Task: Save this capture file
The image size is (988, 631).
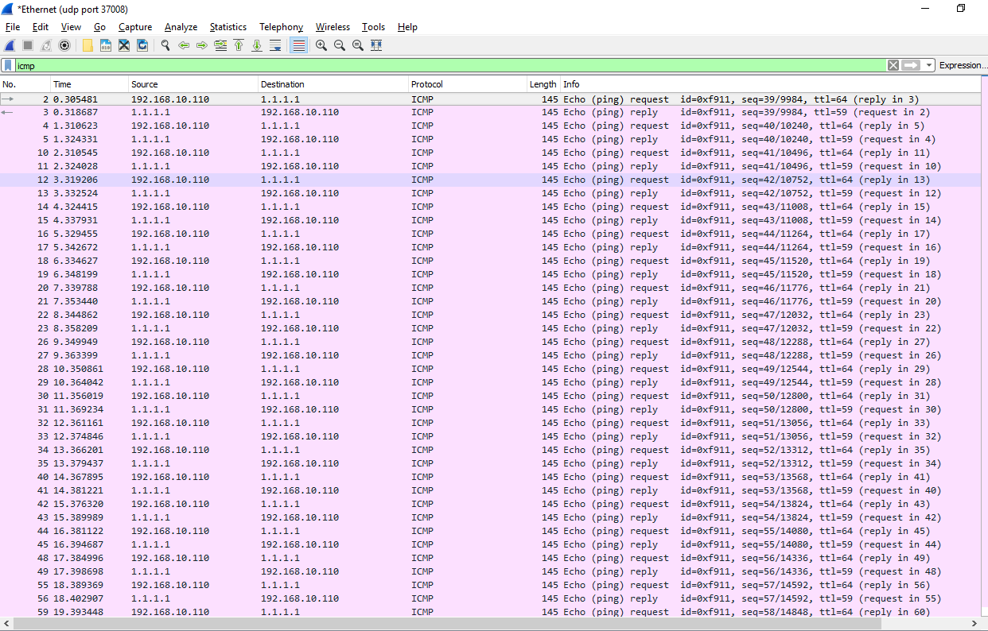Action: click(x=106, y=45)
